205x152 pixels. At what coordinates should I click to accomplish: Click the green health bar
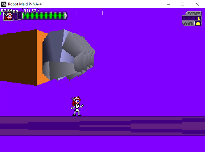pyautogui.click(x=45, y=16)
